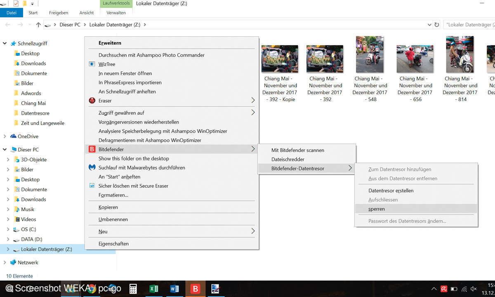Click 'Dieser PC' in the address breadcrumb

pyautogui.click(x=70, y=25)
